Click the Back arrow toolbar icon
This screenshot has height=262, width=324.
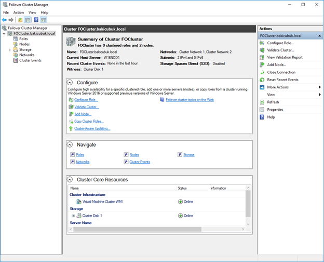tap(4, 20)
